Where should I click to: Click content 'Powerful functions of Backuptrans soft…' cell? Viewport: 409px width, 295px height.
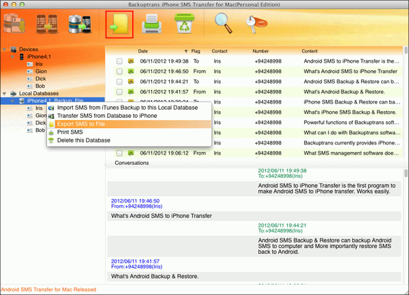coord(351,123)
